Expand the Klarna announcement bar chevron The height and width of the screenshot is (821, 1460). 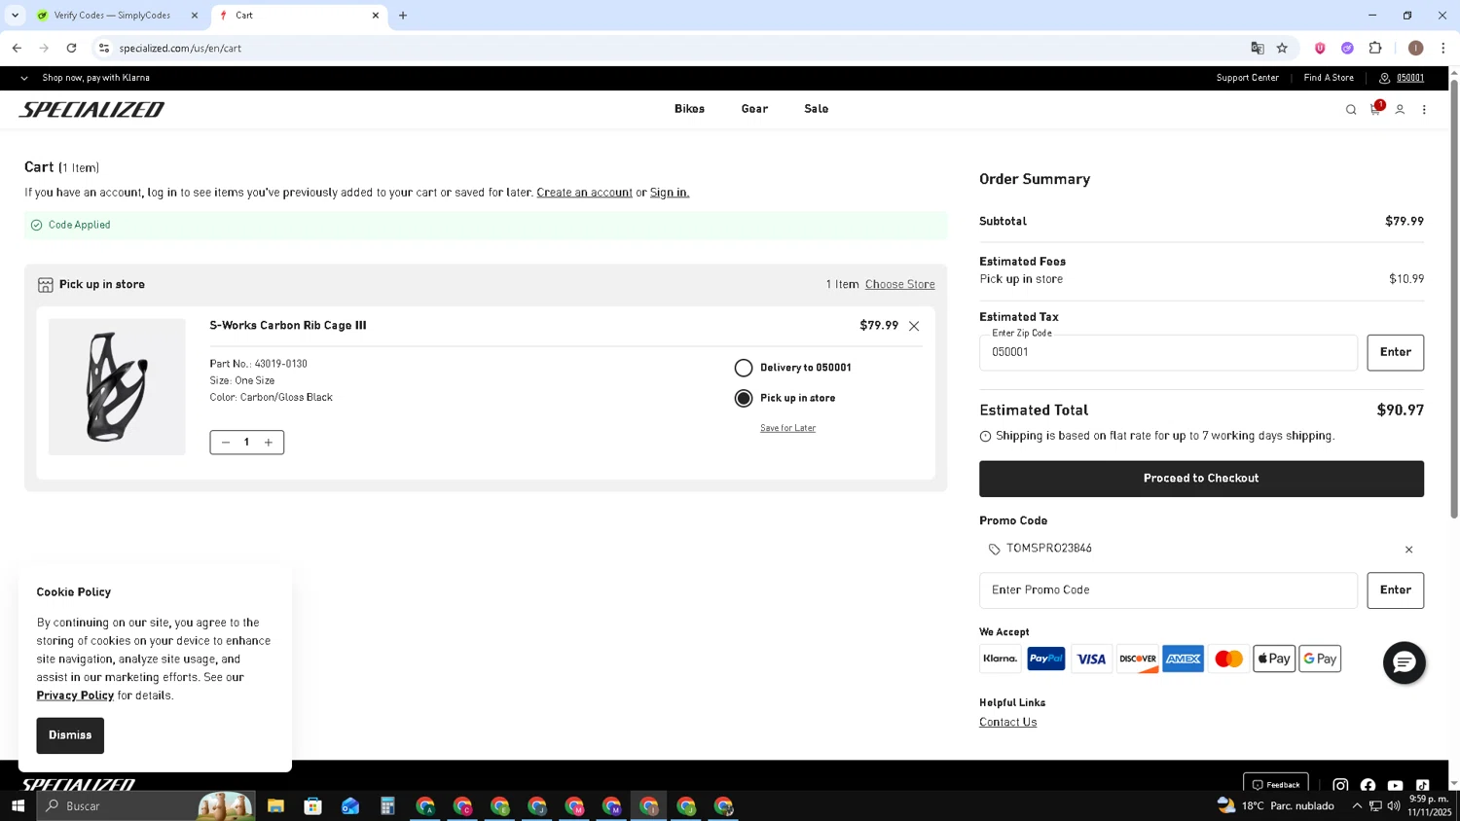tap(24, 78)
